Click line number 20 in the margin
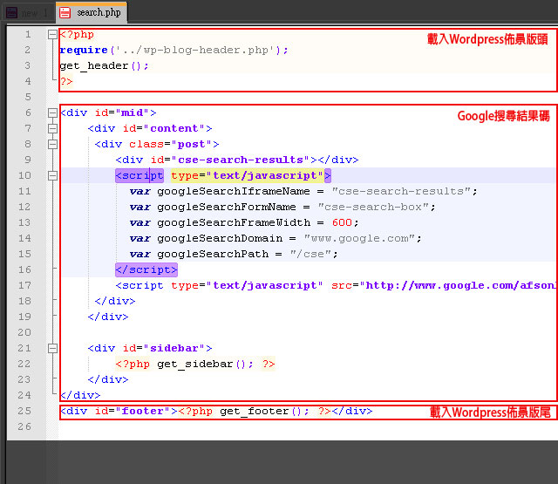This screenshot has height=484, width=558. (24, 332)
